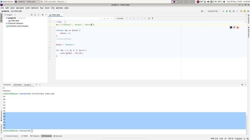
Task: Open the VCS menu
Action: pos(53,8)
